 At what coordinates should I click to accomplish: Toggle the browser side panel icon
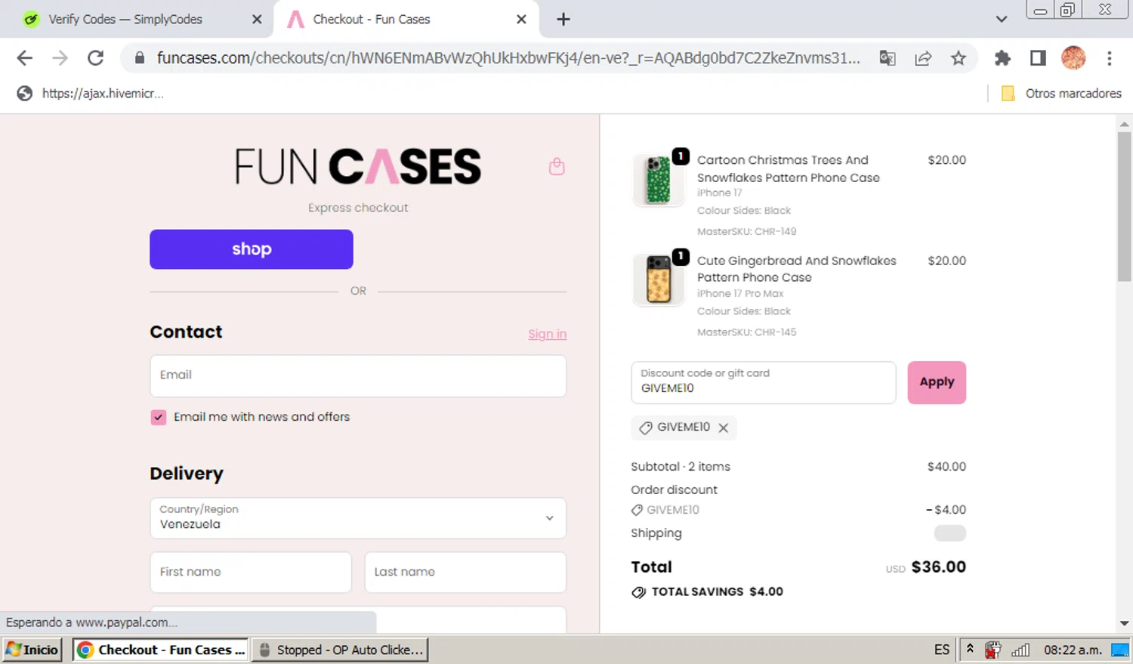click(x=1038, y=58)
